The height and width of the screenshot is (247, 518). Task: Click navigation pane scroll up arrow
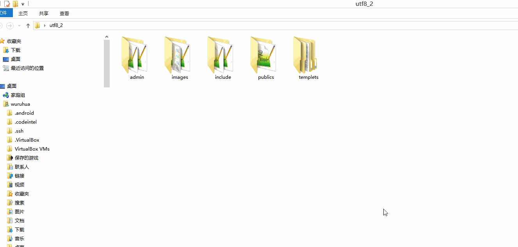coord(107,37)
